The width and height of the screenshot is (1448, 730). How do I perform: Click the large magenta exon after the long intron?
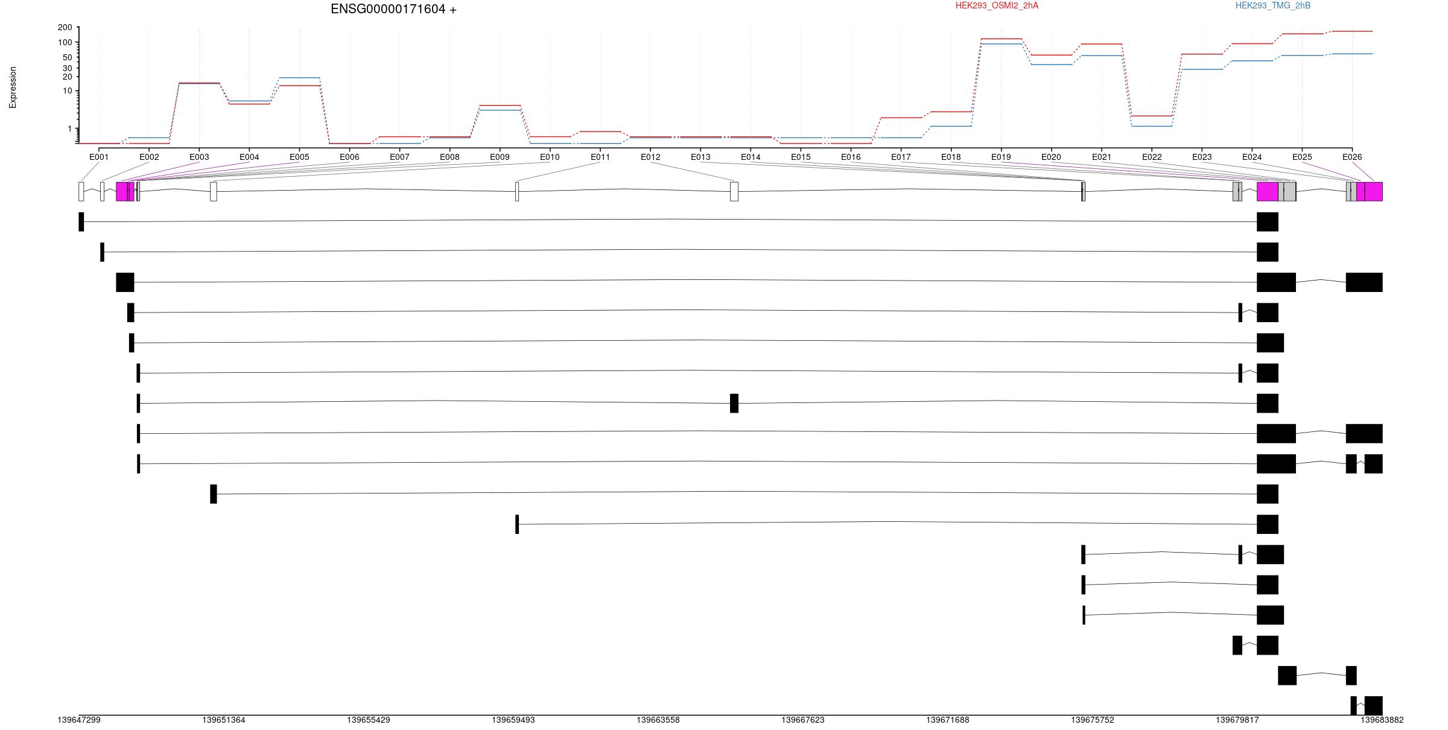tap(1268, 192)
